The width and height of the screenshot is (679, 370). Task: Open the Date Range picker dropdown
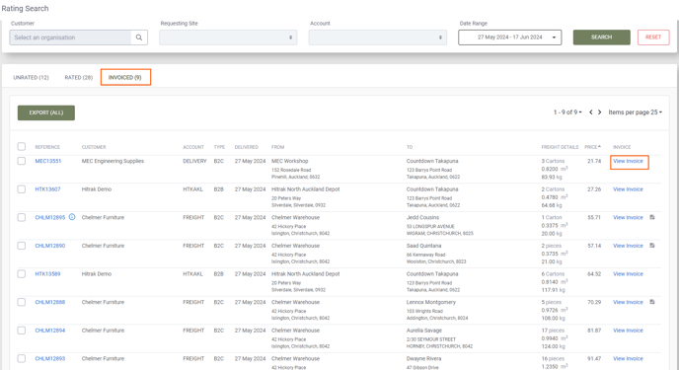click(510, 37)
